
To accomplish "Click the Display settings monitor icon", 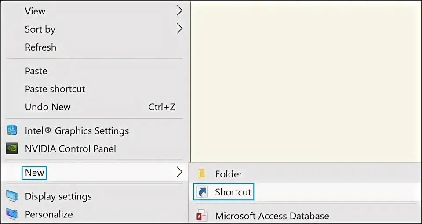I will click(x=12, y=196).
